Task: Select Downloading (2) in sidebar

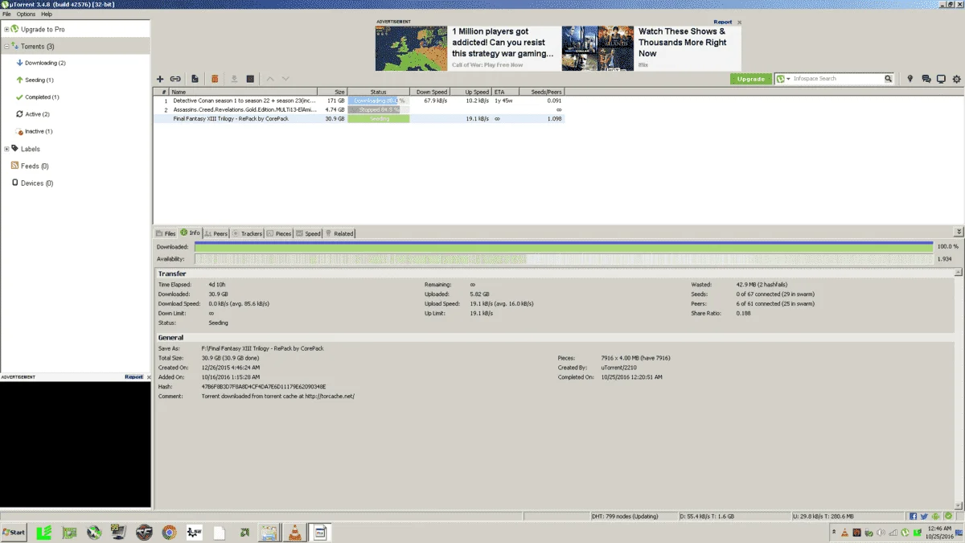Action: [45, 63]
